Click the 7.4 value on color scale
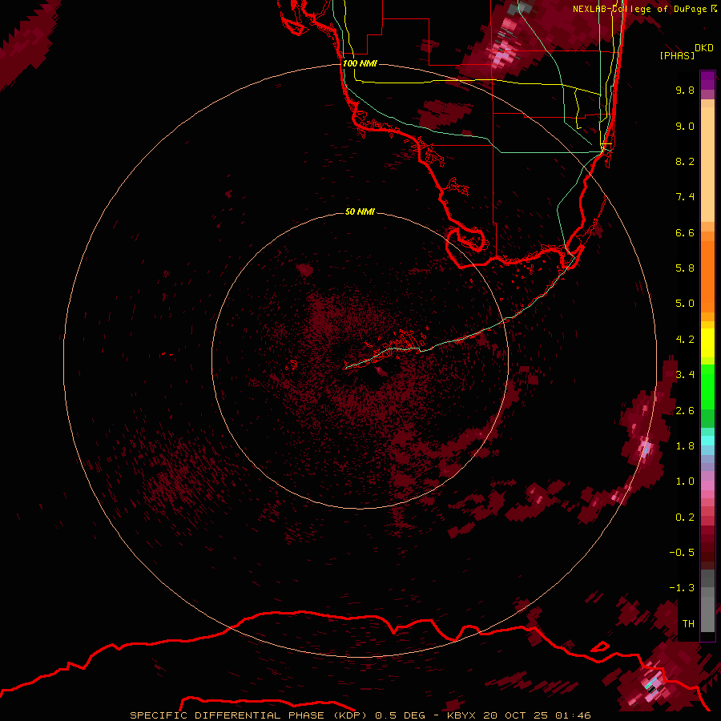The width and height of the screenshot is (721, 721). coord(685,197)
